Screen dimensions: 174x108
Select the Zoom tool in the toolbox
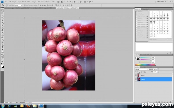[x=2, y=62]
